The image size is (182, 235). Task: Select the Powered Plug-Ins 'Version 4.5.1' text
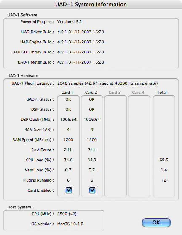coord(70,22)
